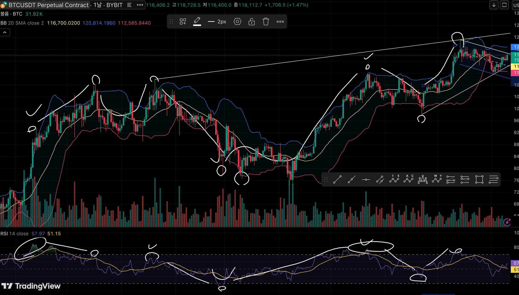Click the volume value 31.92K
This screenshot has width=519, height=295.
tap(34, 14)
